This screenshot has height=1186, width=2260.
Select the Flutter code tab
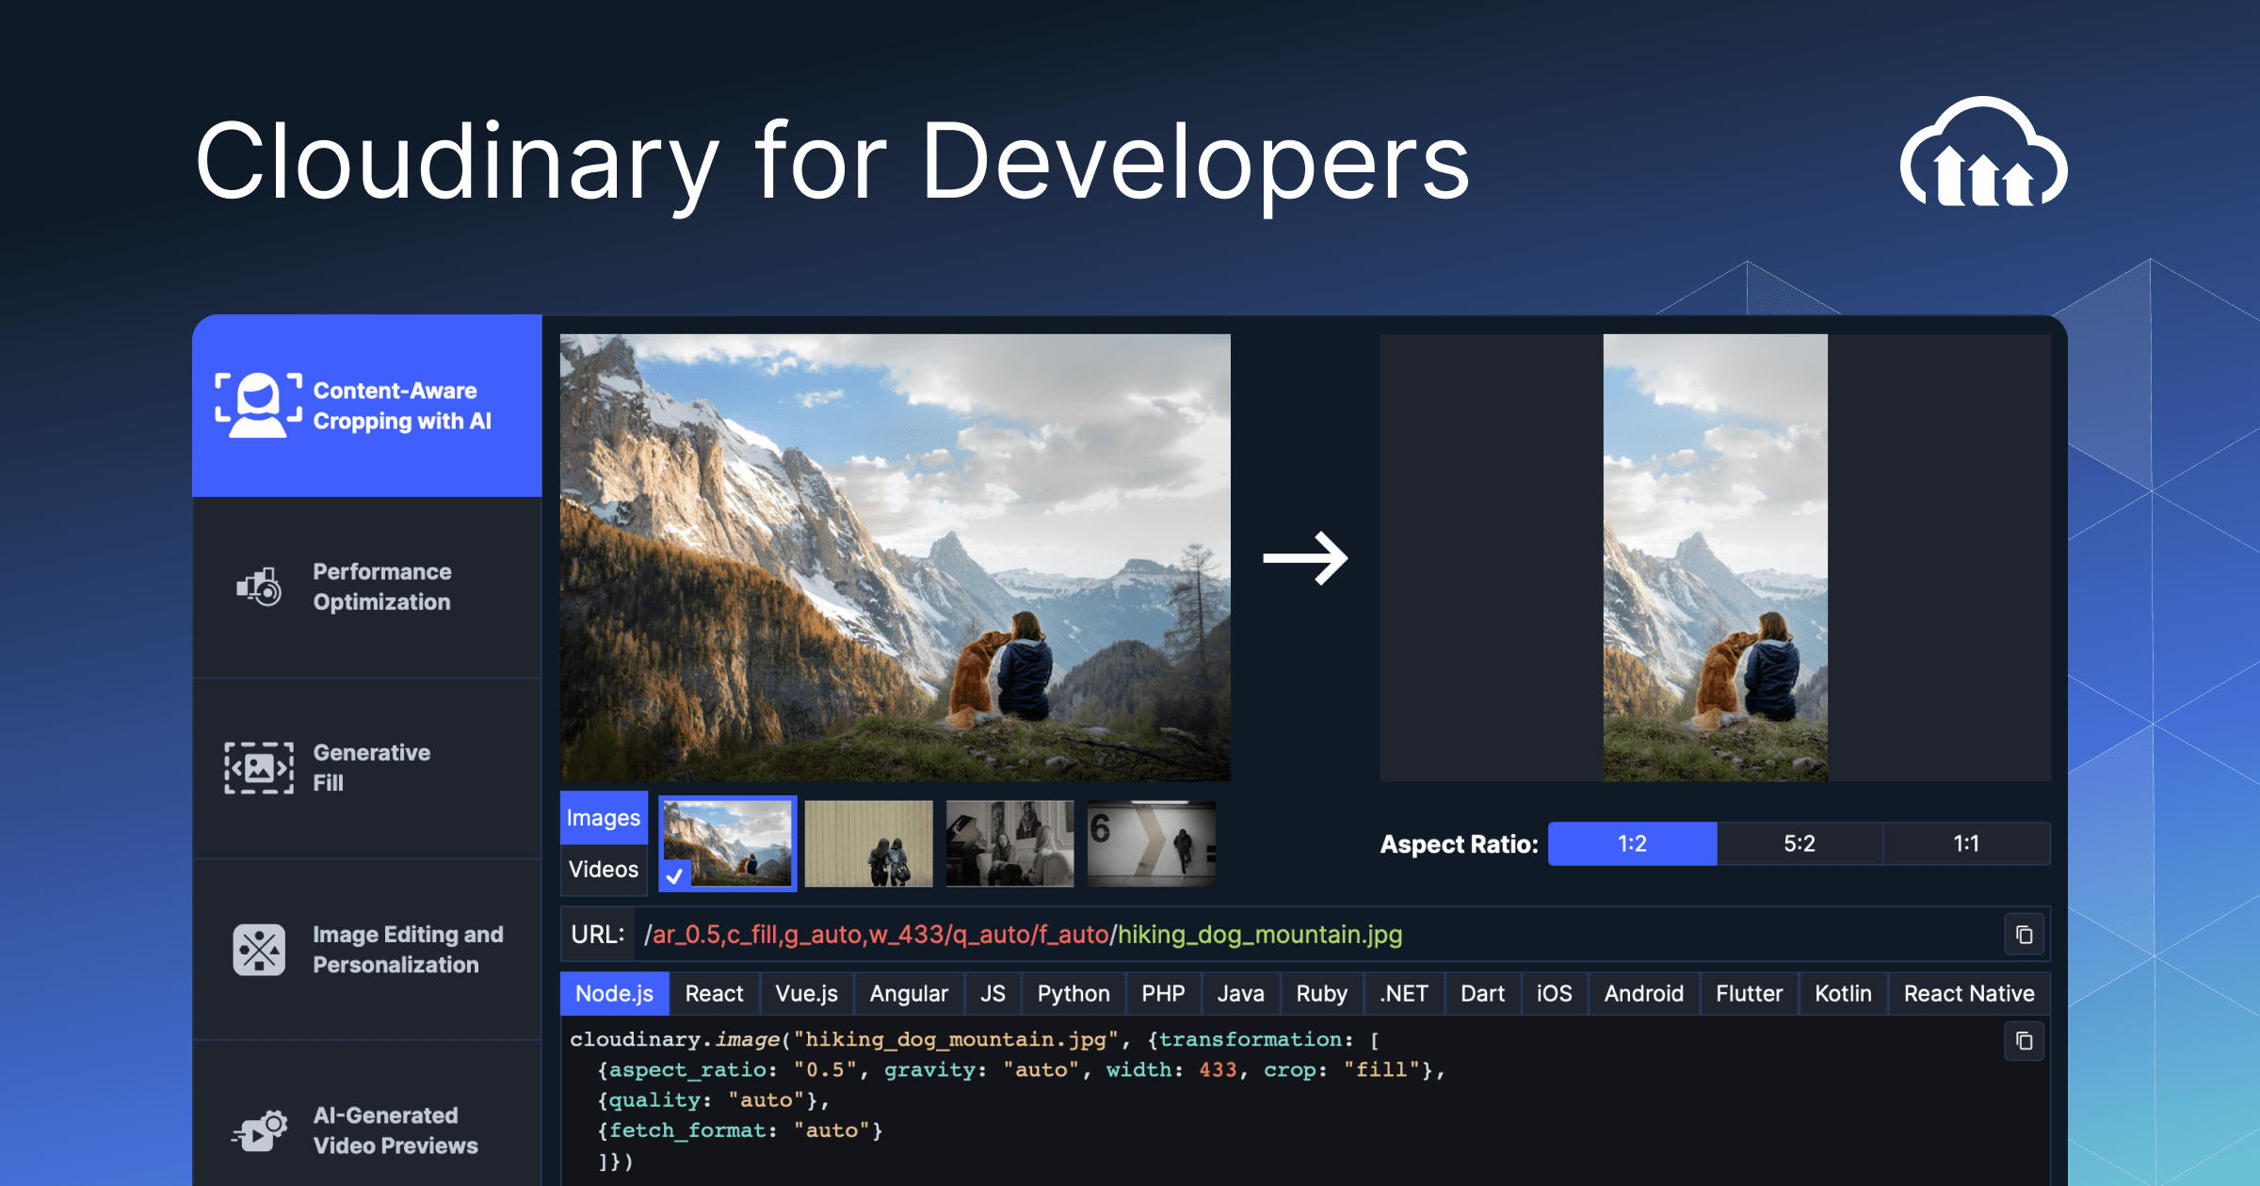tap(1749, 994)
